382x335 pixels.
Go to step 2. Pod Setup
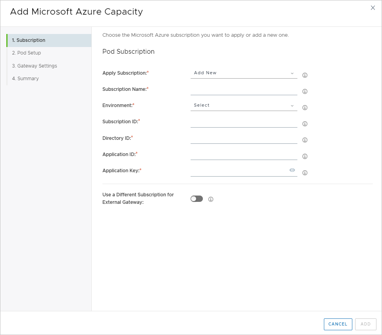26,53
